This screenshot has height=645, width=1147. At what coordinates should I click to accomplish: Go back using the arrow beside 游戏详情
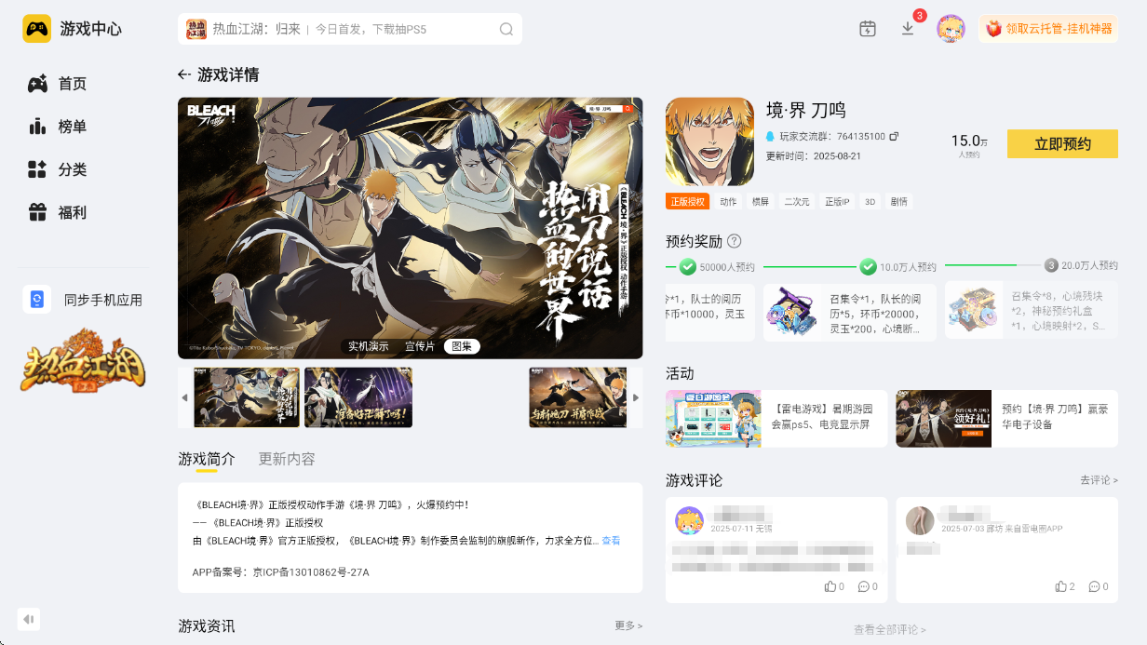coord(184,75)
